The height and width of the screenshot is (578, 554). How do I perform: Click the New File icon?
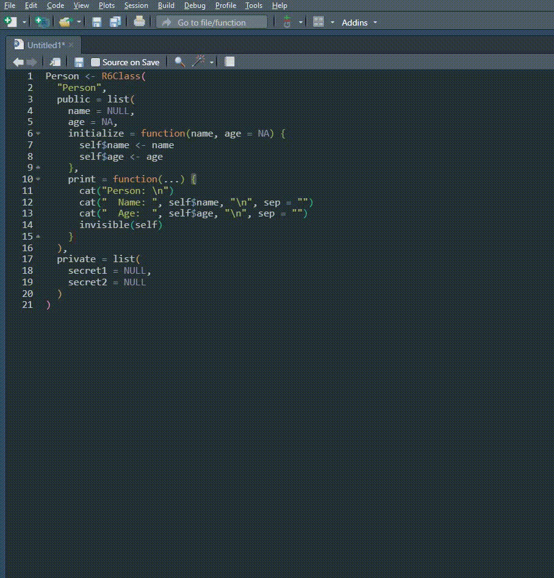coord(10,22)
